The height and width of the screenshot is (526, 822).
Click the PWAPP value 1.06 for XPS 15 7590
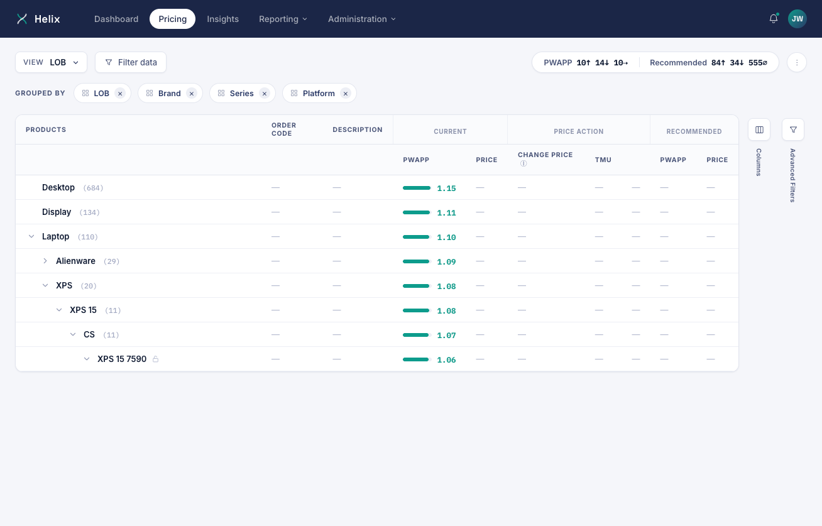click(447, 360)
